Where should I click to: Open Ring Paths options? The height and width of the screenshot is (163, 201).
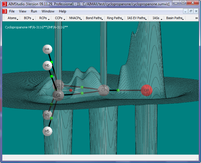(x=115, y=18)
